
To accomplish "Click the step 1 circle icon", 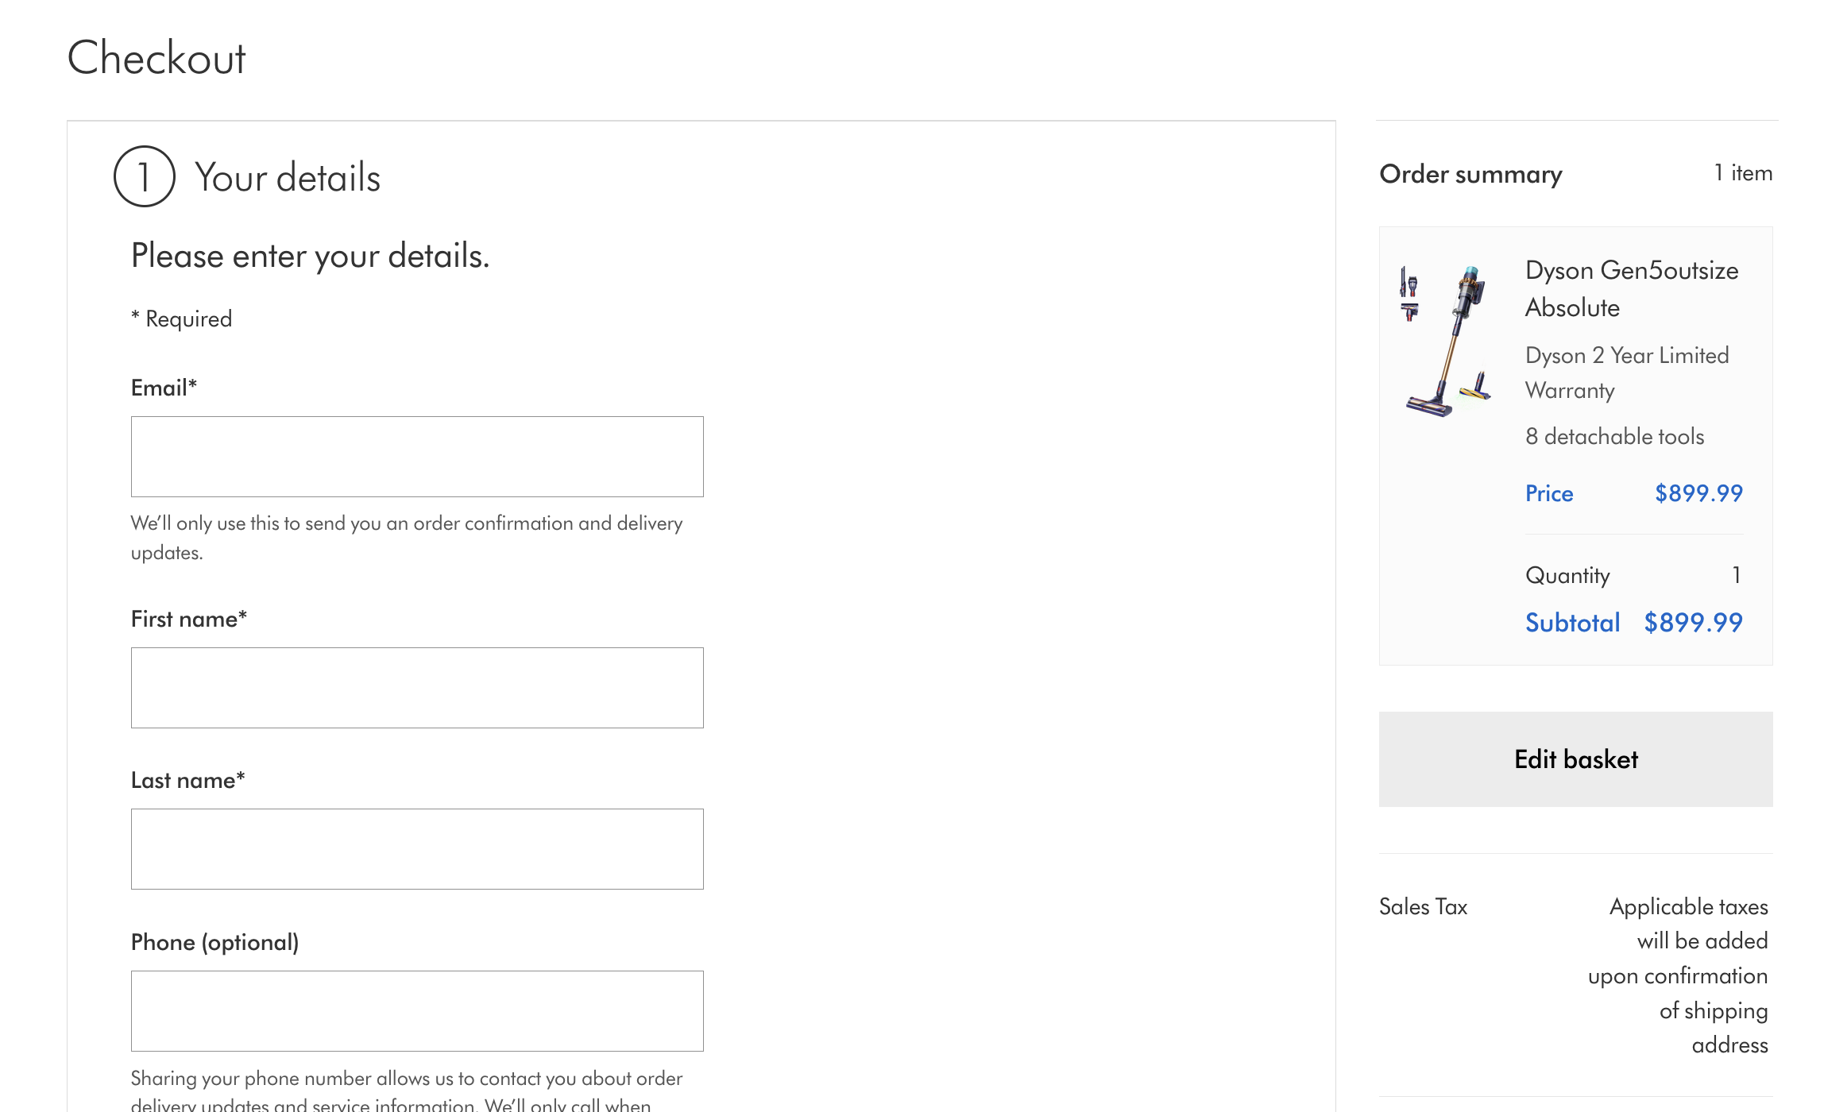I will click(x=144, y=176).
